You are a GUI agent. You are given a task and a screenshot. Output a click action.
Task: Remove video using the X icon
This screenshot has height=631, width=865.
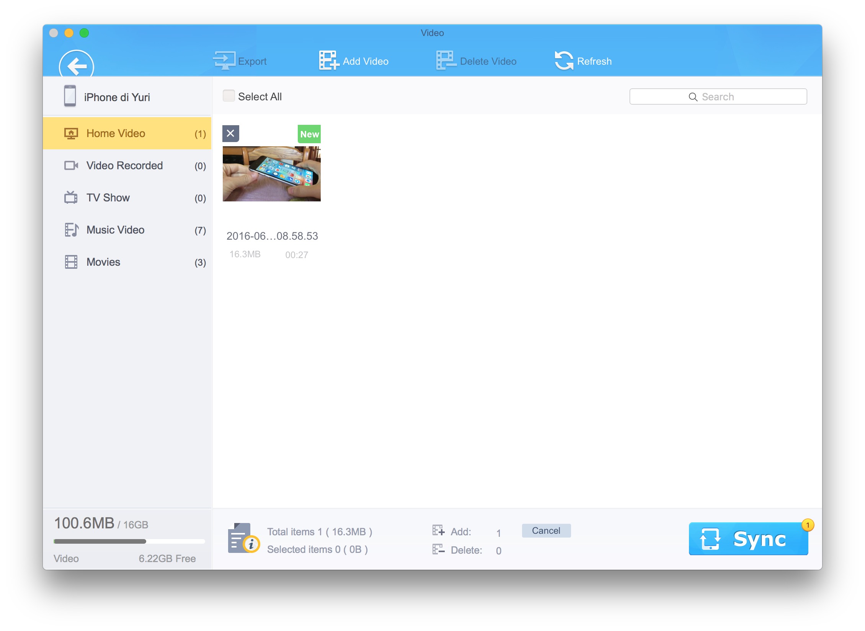(230, 134)
